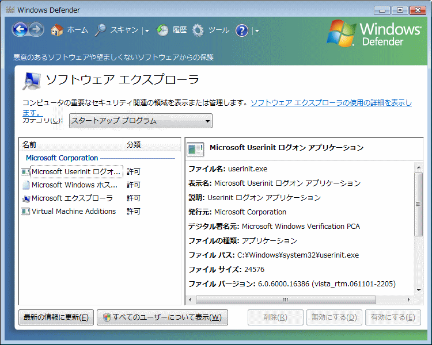Click the blue help question mark icon
The width and height of the screenshot is (432, 345).
click(242, 30)
